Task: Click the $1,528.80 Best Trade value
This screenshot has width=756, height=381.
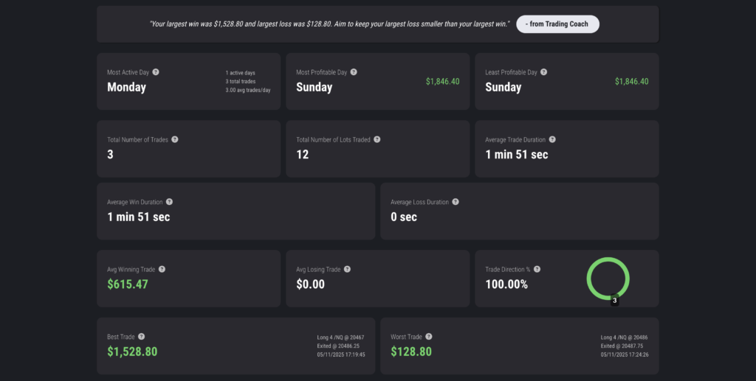Action: click(132, 352)
